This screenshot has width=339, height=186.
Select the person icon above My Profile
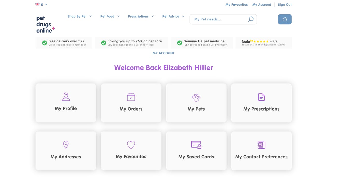point(66,97)
